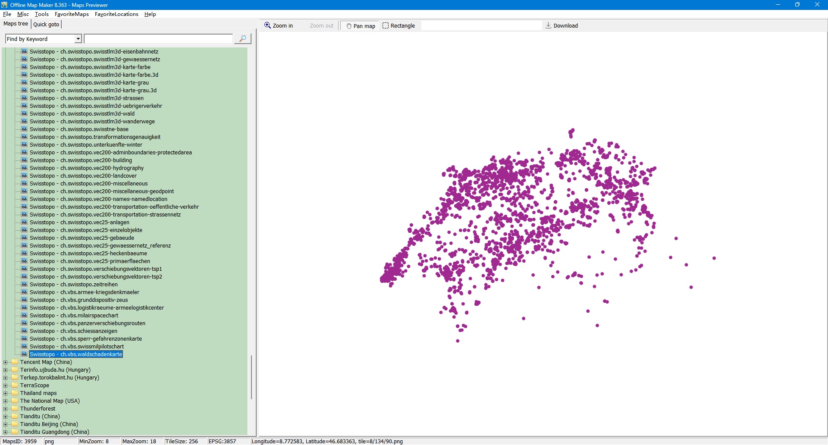Click map icon beside ch.vbs.schiessanzeigen
Image resolution: width=828 pixels, height=445 pixels.
[x=24, y=331]
